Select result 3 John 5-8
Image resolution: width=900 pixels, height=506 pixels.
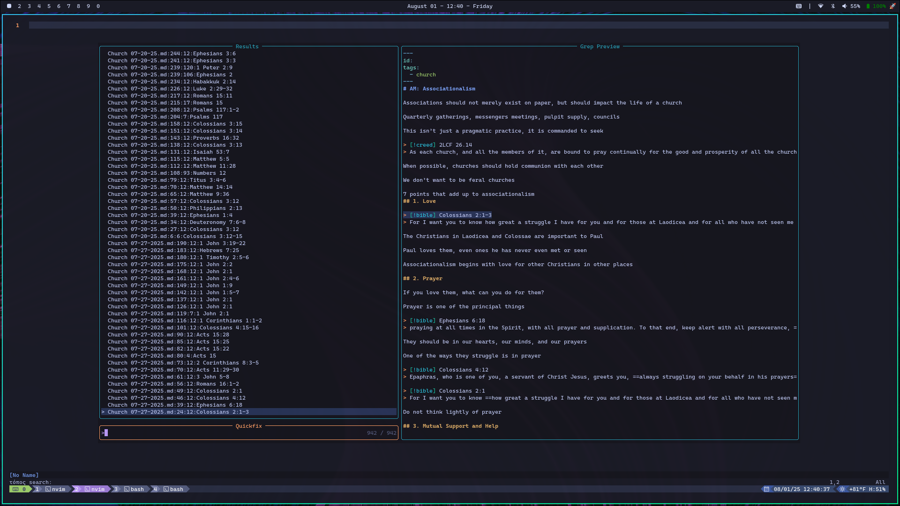coord(168,377)
